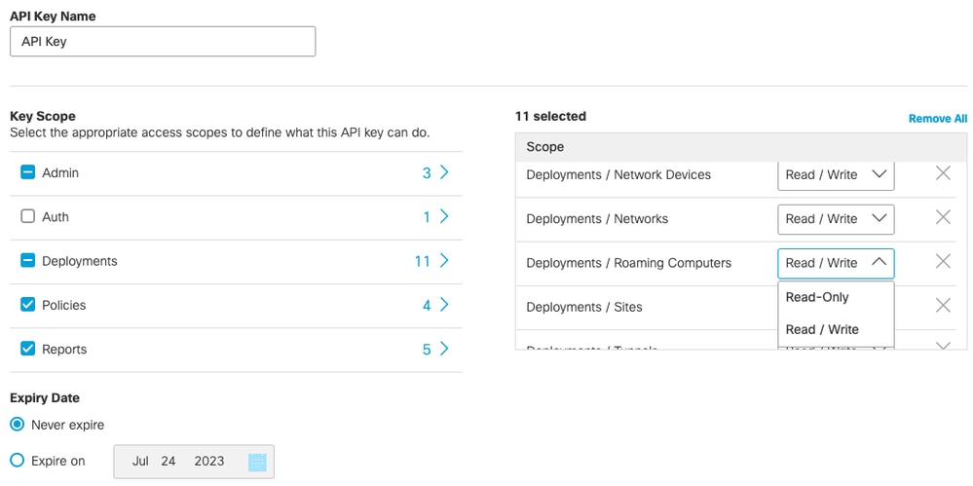Expand the Admin scope chevron
This screenshot has width=973, height=486.
(x=444, y=172)
